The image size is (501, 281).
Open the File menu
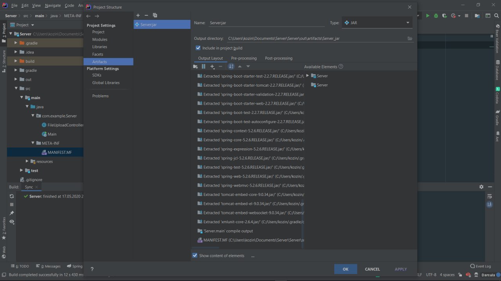coord(14,5)
